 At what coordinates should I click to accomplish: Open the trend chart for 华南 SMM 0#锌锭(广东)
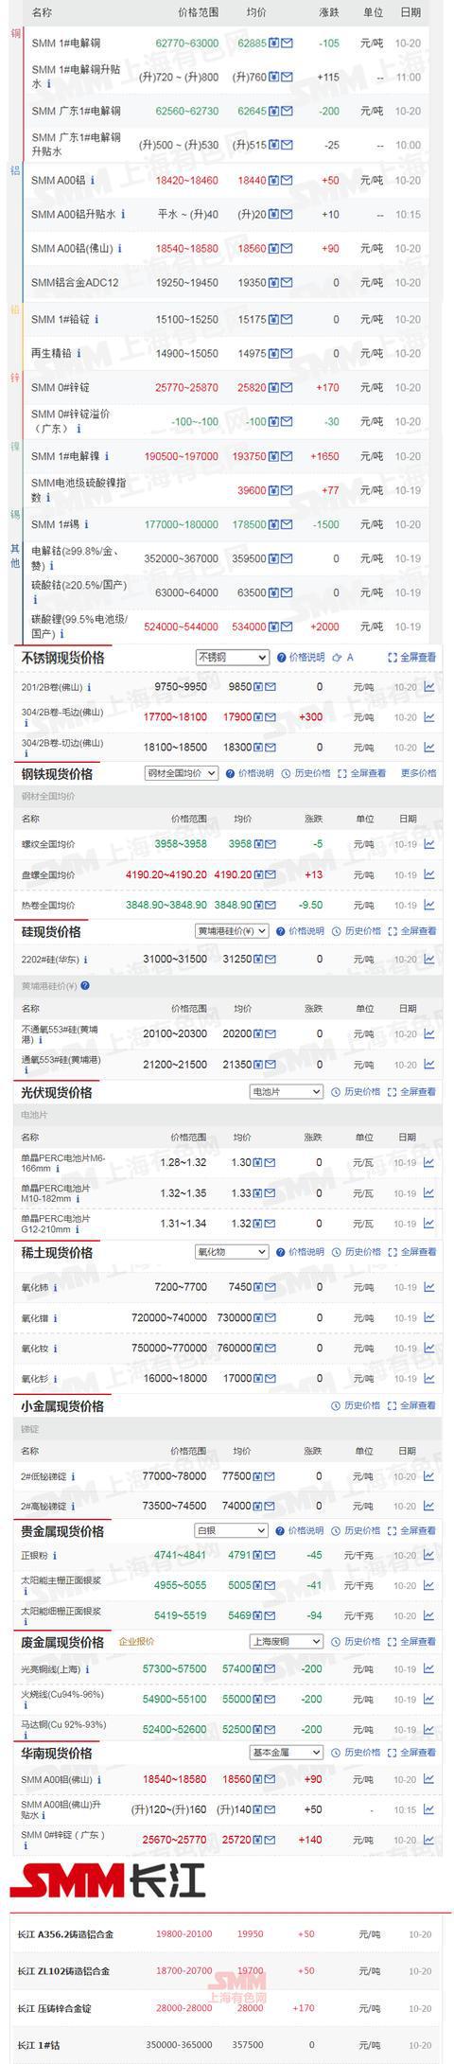[x=428, y=1840]
